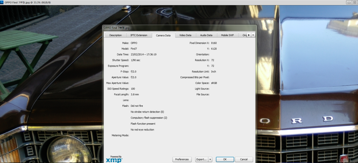Open the Audio Data tab

click(x=206, y=35)
